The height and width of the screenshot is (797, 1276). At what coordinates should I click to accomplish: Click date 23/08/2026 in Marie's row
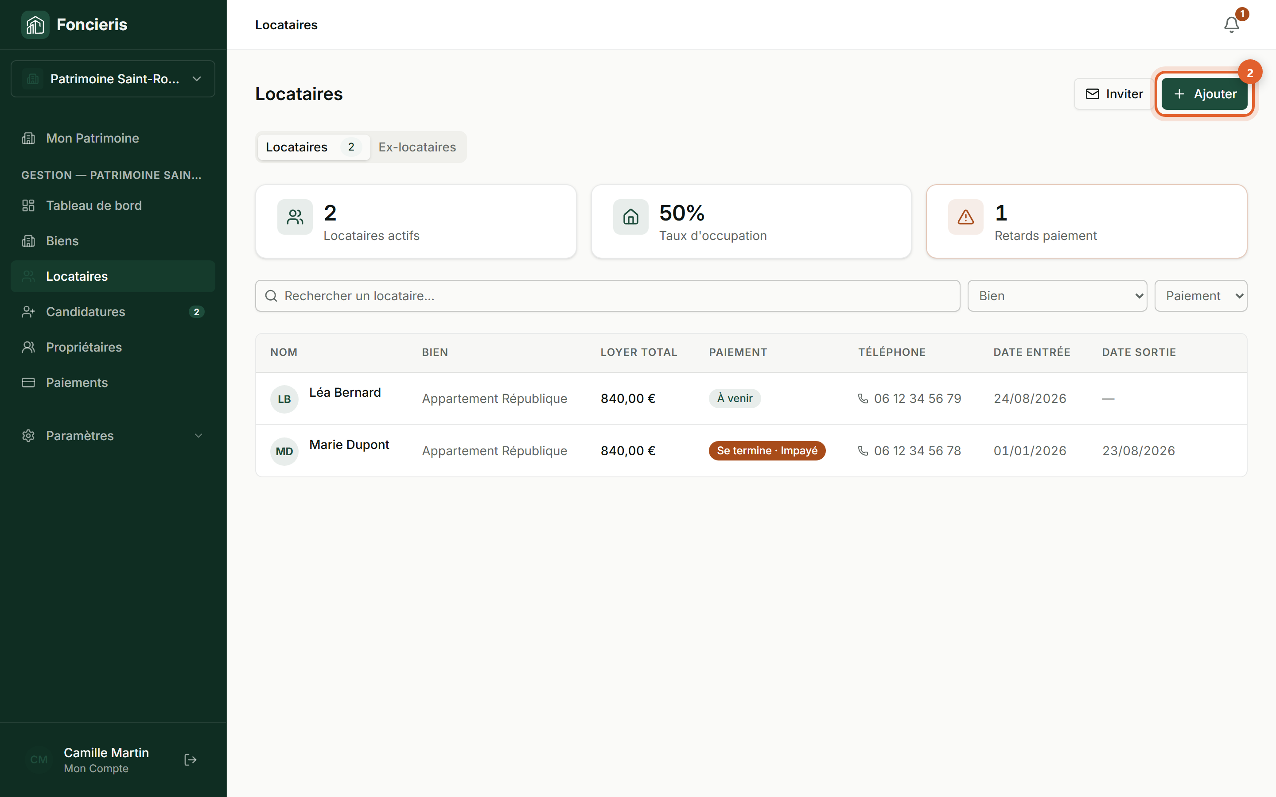point(1138,451)
